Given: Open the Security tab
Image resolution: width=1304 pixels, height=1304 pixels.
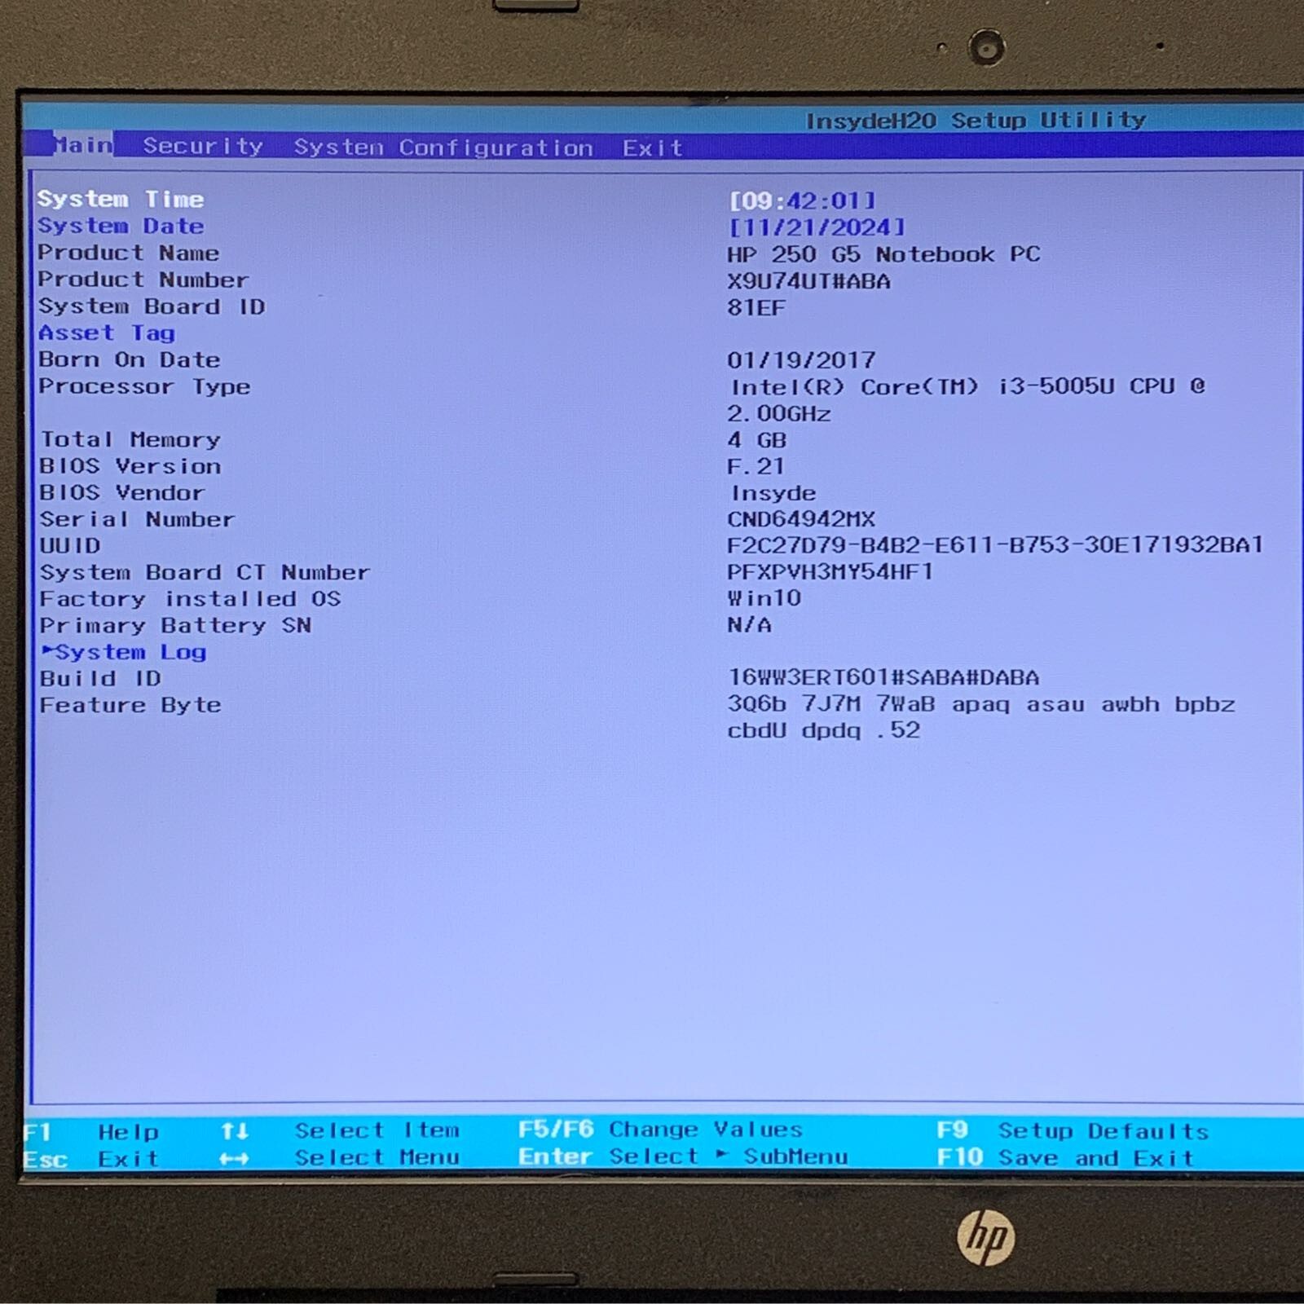Looking at the screenshot, I should (203, 147).
